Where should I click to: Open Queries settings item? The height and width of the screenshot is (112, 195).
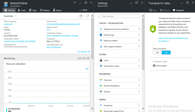pos(119,92)
